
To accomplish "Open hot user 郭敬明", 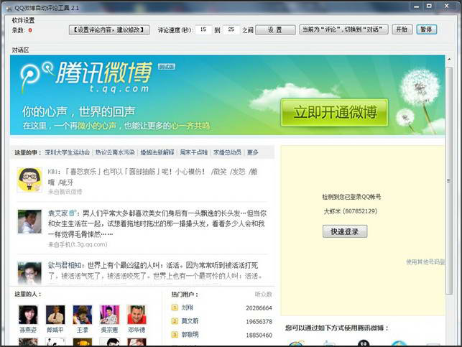I will click(x=190, y=335).
